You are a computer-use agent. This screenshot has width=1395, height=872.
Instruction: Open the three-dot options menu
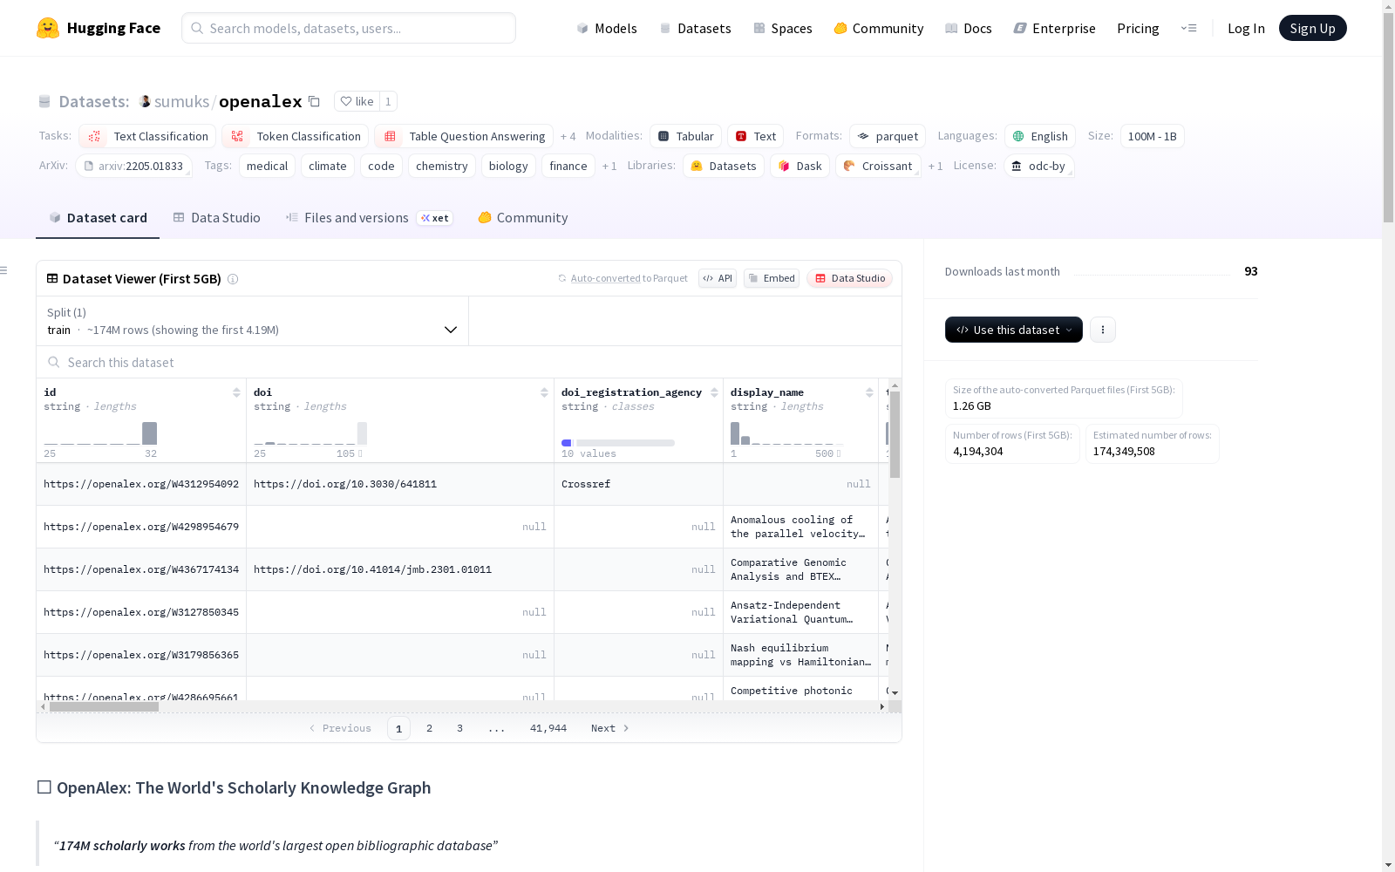(x=1103, y=330)
